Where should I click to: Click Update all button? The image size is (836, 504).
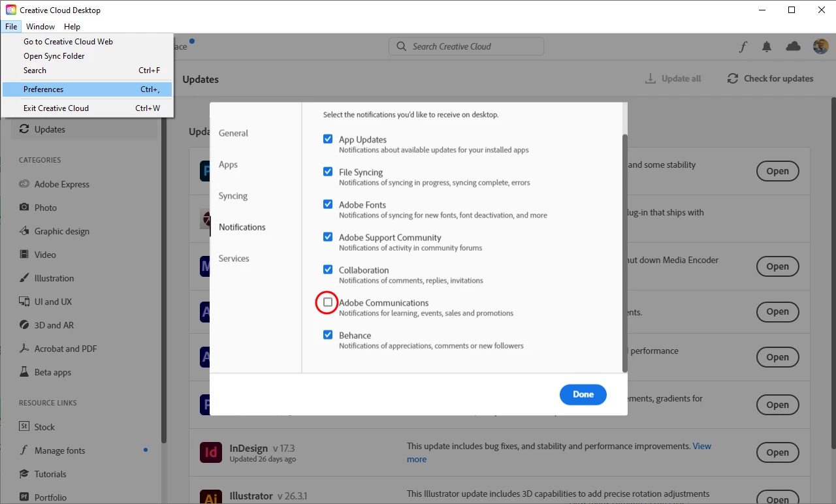click(x=673, y=78)
